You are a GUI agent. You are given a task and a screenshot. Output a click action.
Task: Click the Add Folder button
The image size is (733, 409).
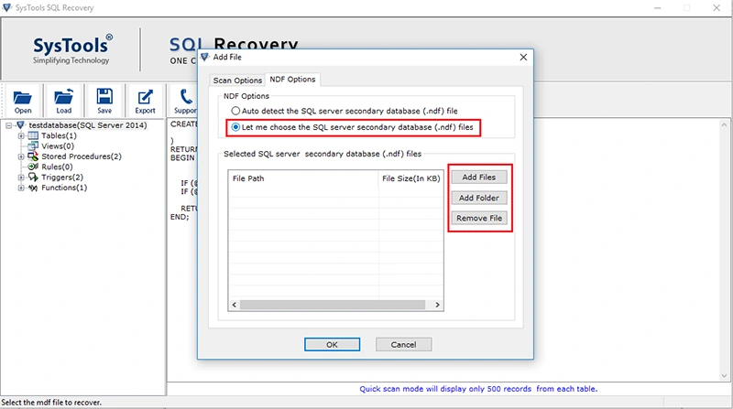478,198
